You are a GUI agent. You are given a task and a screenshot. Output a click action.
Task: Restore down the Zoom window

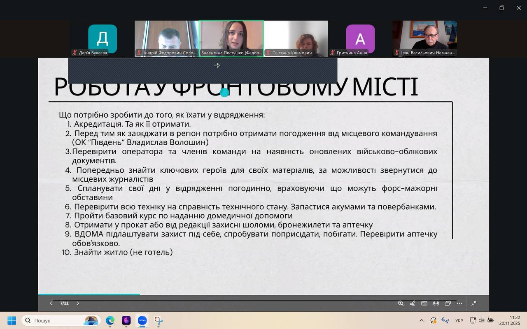coord(502,8)
